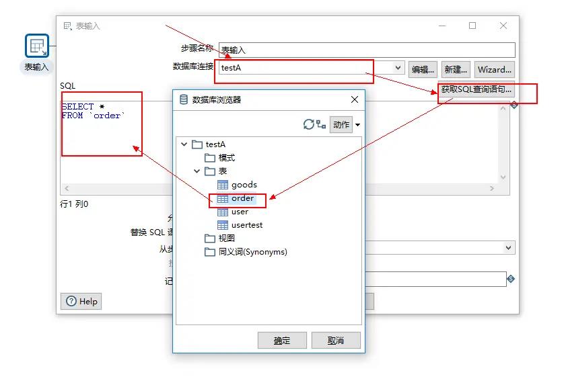The image size is (566, 391).
Task: Click the variable diamond icon beside record limit field
Action: [x=511, y=279]
